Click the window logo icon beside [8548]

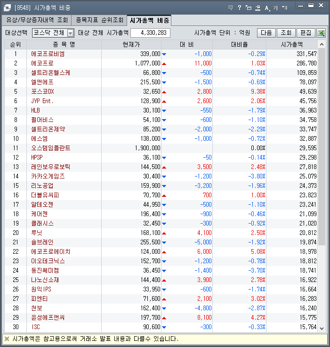(x=8, y=8)
